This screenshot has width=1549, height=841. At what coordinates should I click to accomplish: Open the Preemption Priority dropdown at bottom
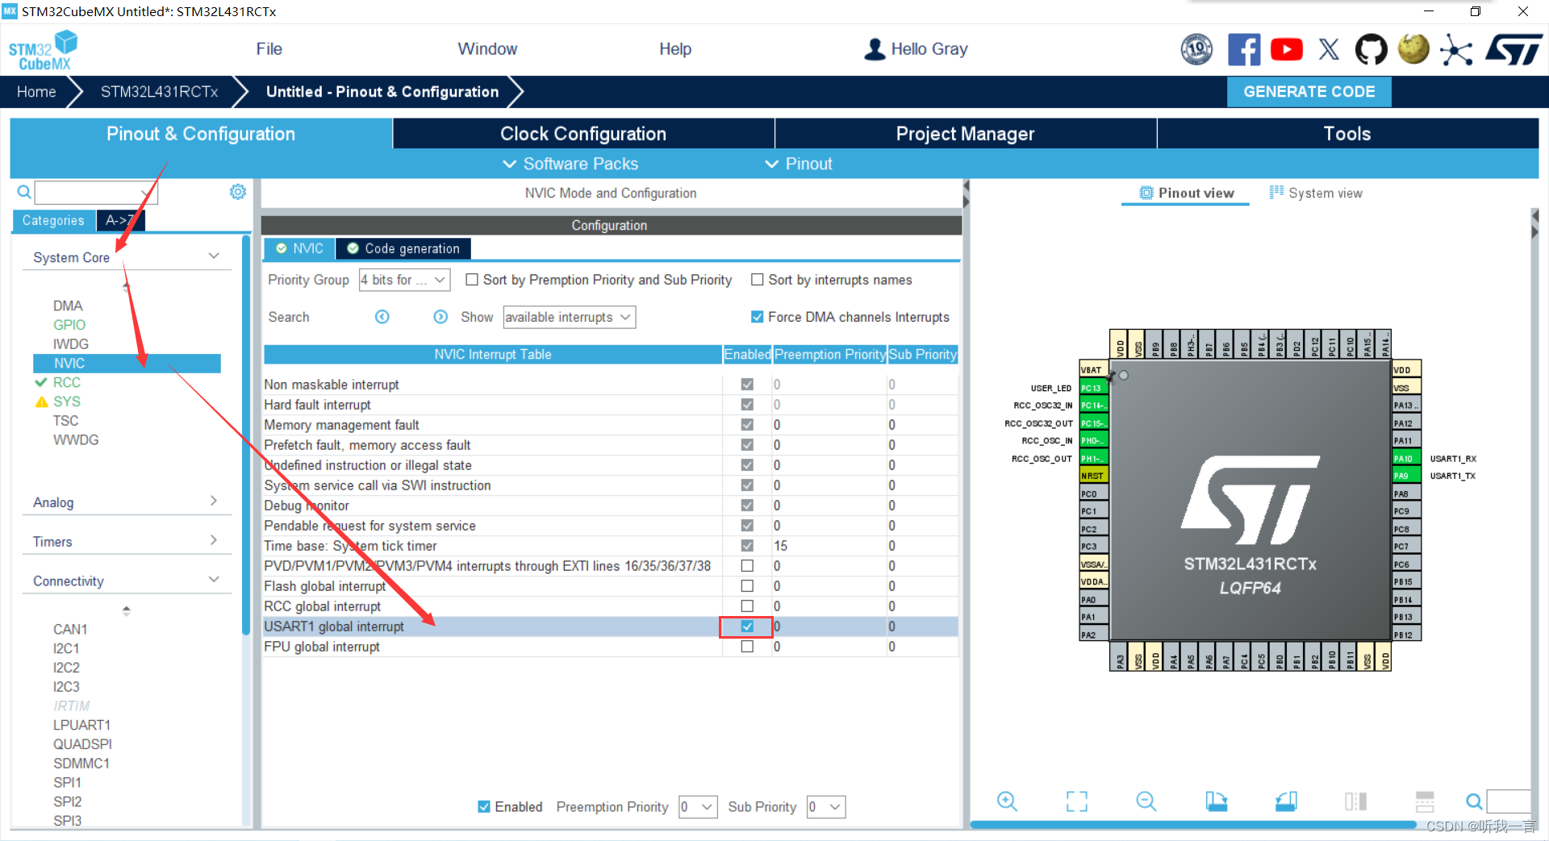698,806
